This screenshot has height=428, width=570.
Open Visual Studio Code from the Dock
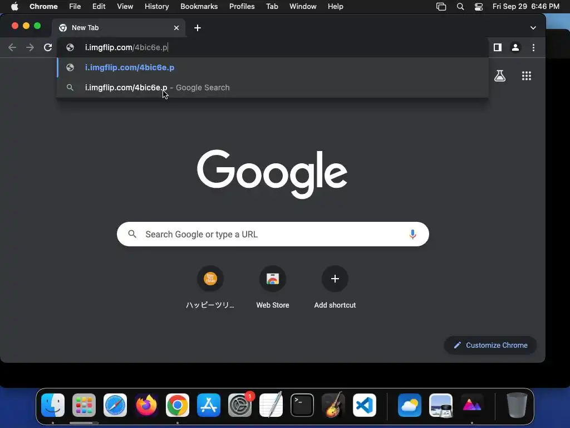click(365, 405)
